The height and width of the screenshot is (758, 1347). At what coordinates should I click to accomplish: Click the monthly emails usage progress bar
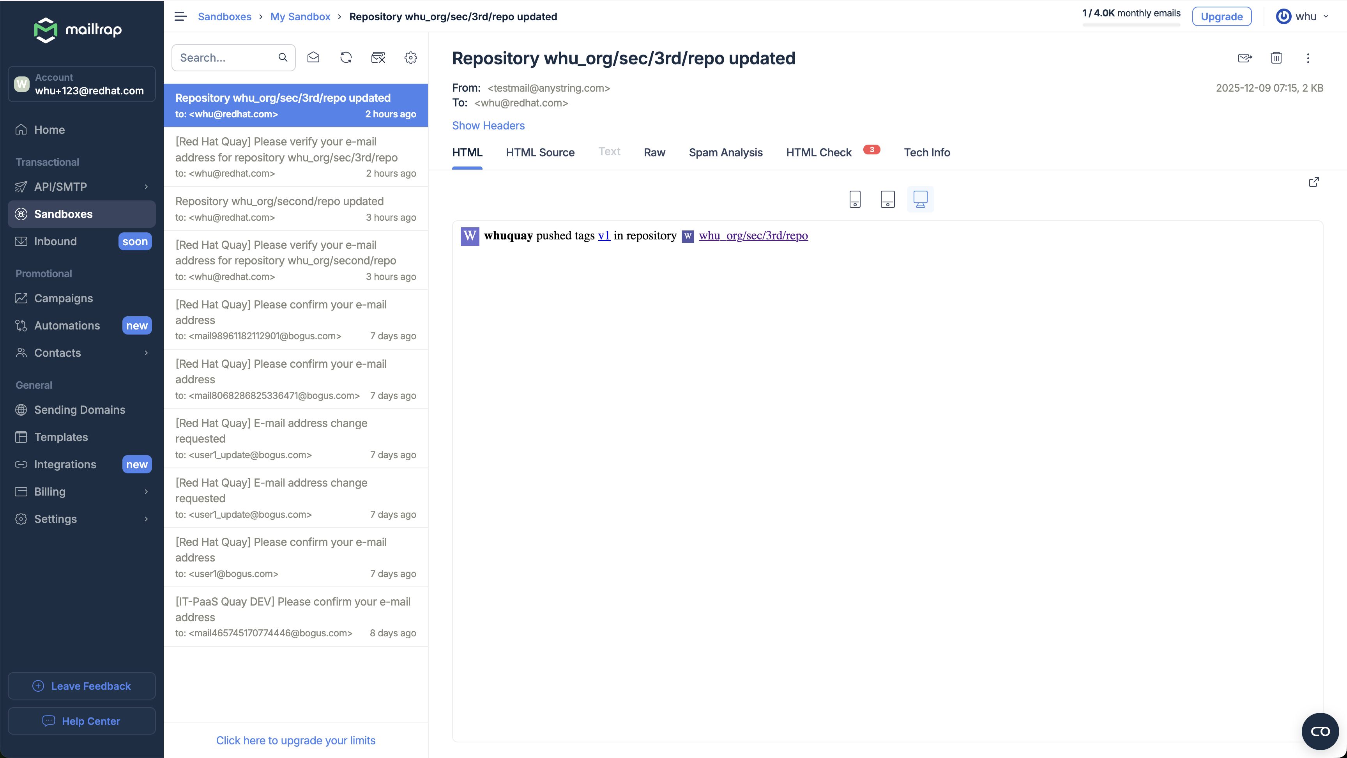[x=1131, y=25]
